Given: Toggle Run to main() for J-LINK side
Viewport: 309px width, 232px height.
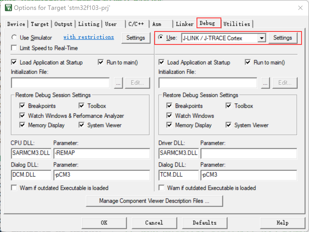Looking at the screenshot, I should point(248,62).
